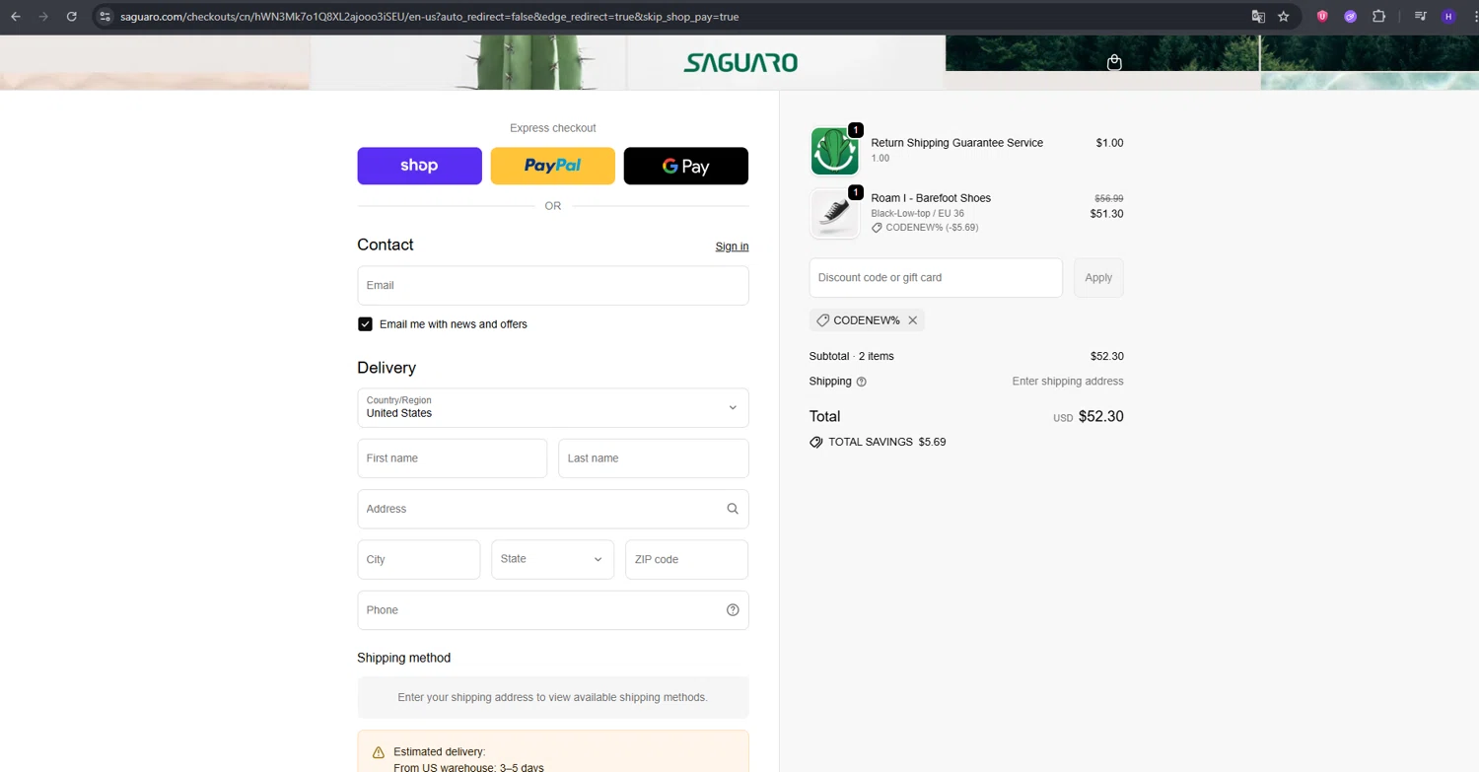The image size is (1479, 772).
Task: Click the TOTAL SAVINGS $5.69 text
Action: point(887,442)
